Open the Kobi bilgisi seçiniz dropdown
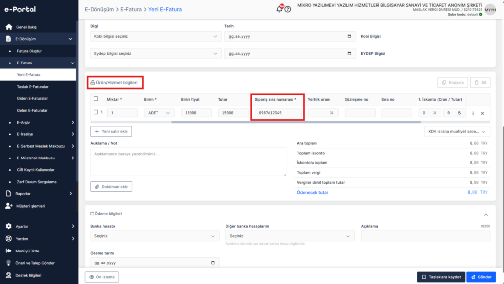 (156, 36)
